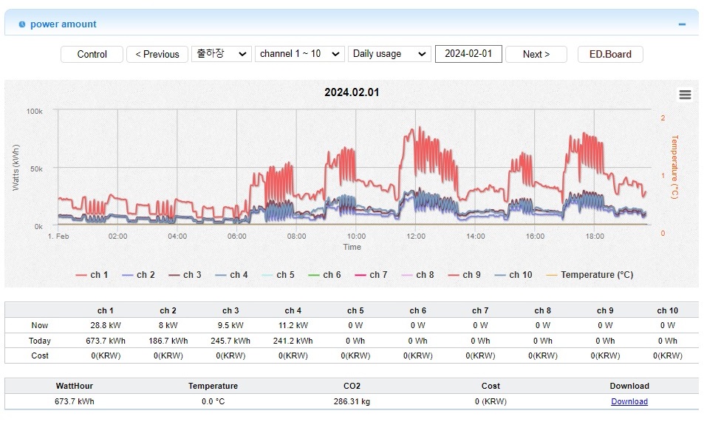Screen dimensions: 704x422
Task: Download the daily data file
Action: (629, 401)
